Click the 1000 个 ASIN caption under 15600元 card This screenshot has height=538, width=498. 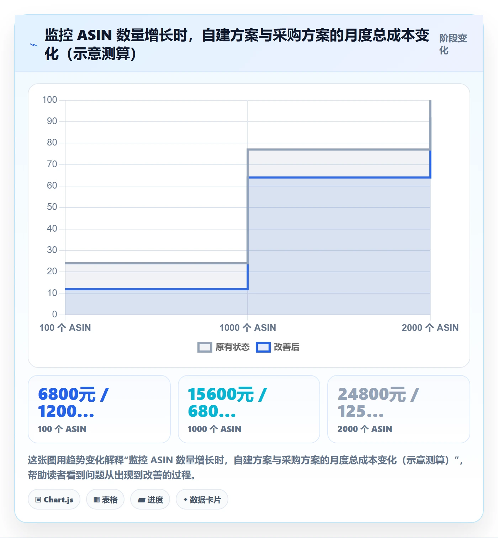214,429
